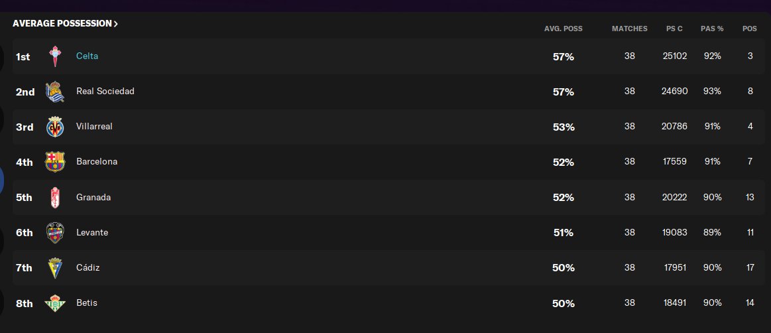Sort by AVG. POSS column header

point(563,29)
